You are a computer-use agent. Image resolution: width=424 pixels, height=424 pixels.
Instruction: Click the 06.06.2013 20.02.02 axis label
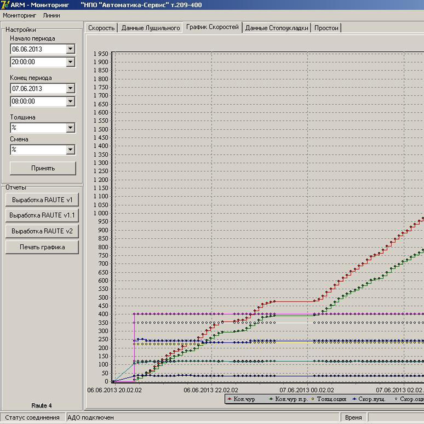[x=114, y=390]
